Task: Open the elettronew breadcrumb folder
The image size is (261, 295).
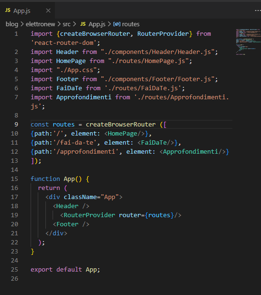Action: click(x=40, y=24)
